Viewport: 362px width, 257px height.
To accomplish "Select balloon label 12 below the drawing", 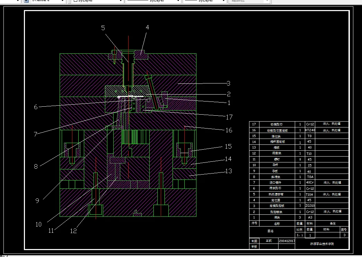I will point(73,231).
